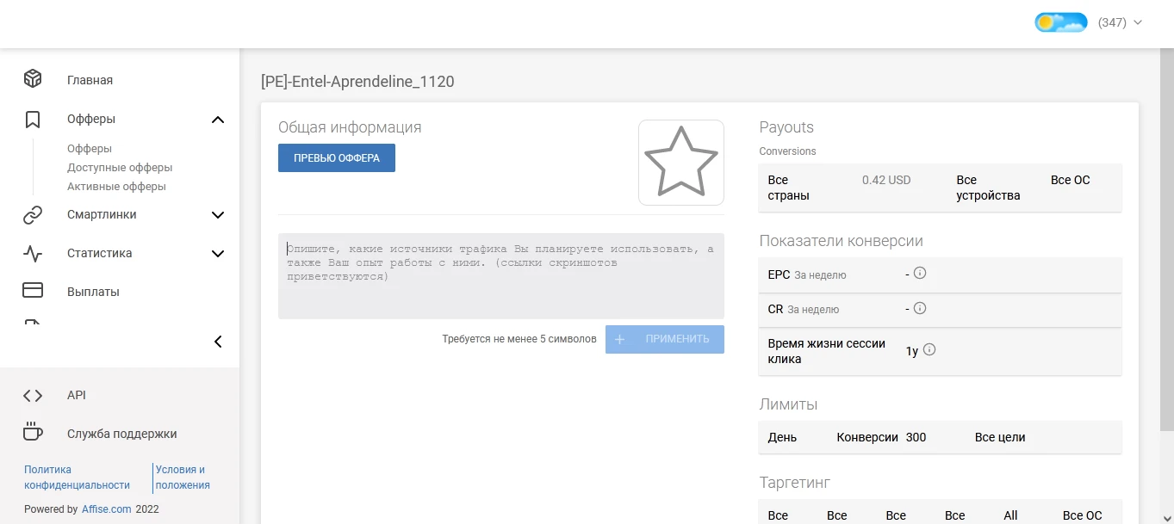Click the 0.42 USD payout value

[886, 180]
